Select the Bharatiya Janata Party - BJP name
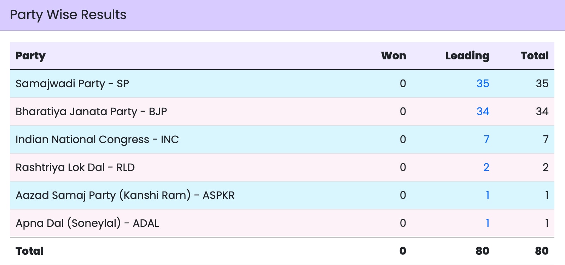 pyautogui.click(x=91, y=112)
